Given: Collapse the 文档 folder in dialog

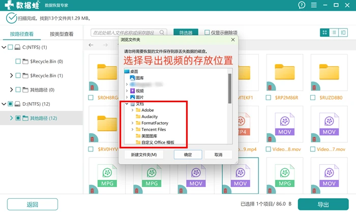Looking at the screenshot, I should pos(127,104).
